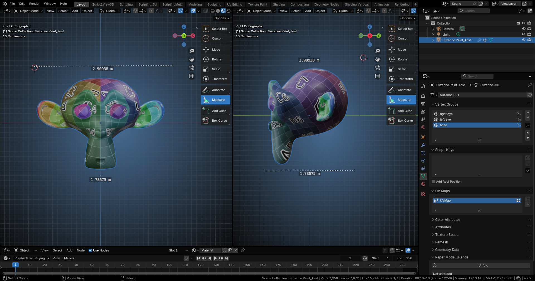Select the Cursor tool in the left viewport
Viewport: 535px width, 281px height.
coord(215,38)
